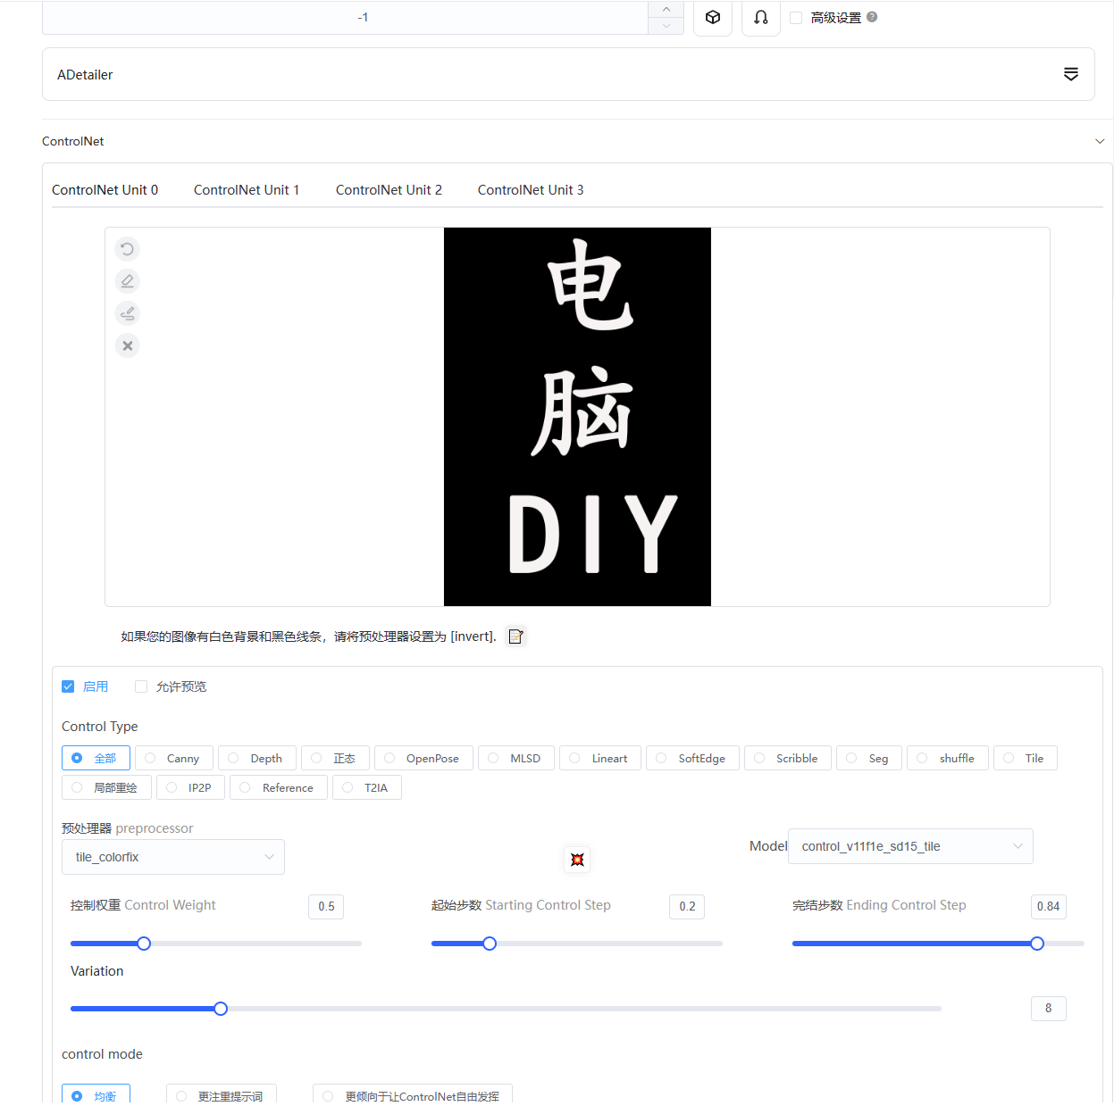Remove the uploaded ControlNet image (X icon)
This screenshot has height=1106, width=1114.
[x=128, y=345]
